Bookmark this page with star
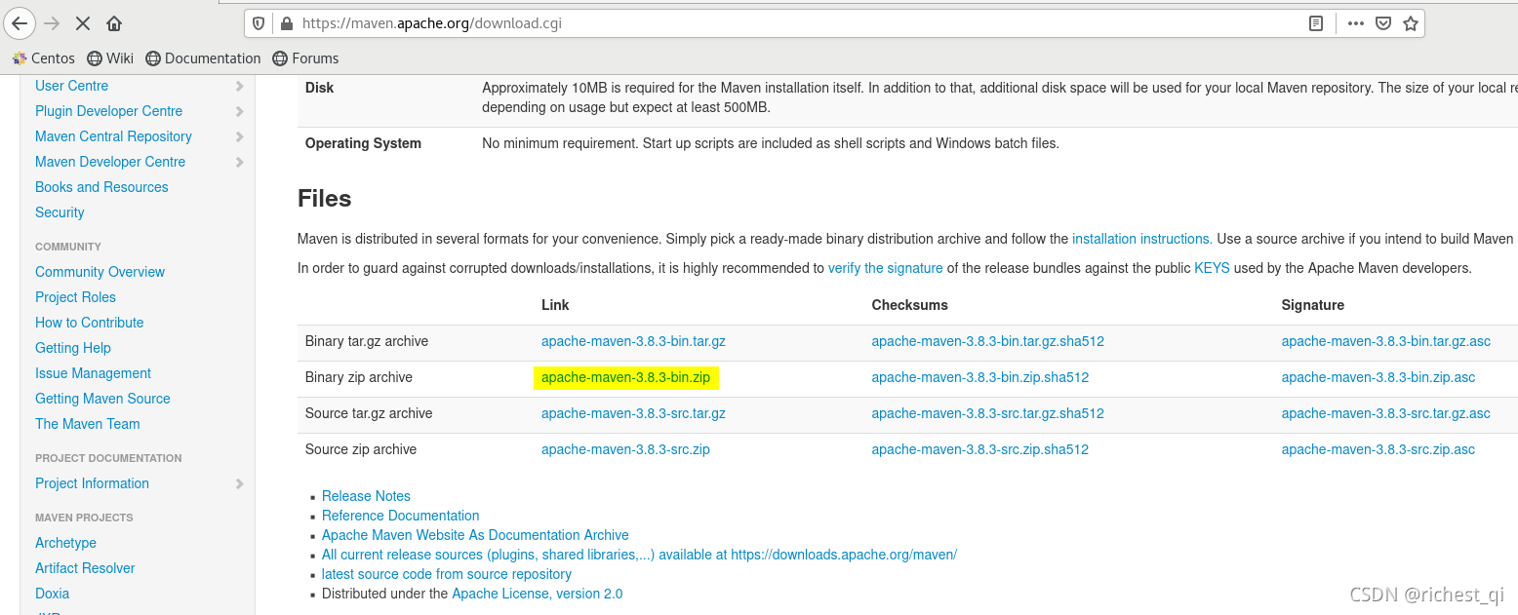 pyautogui.click(x=1411, y=22)
